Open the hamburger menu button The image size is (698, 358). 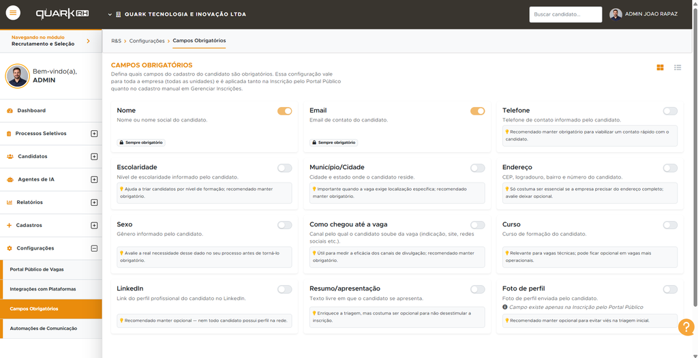coord(13,13)
